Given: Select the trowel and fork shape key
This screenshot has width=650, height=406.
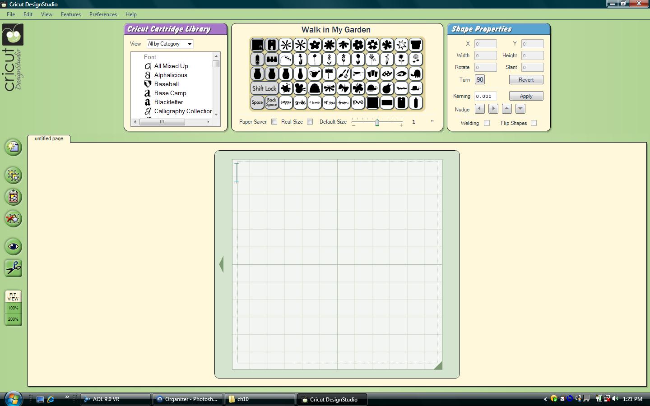Looking at the screenshot, I should [344, 74].
